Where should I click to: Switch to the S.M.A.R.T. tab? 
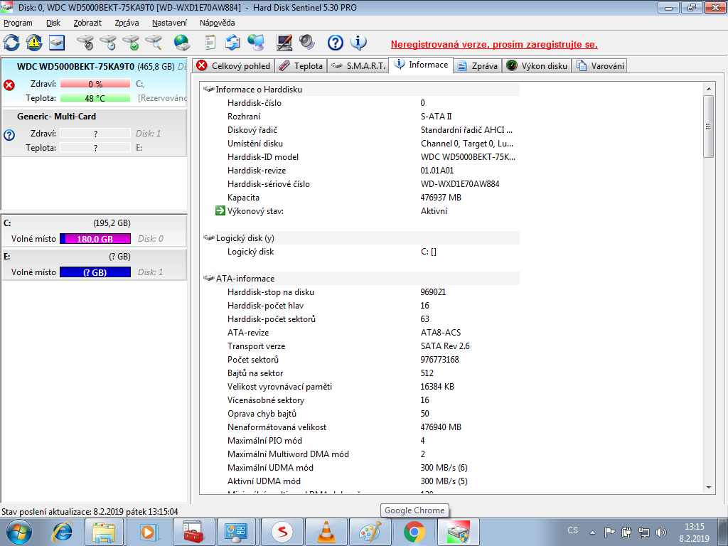click(x=358, y=66)
